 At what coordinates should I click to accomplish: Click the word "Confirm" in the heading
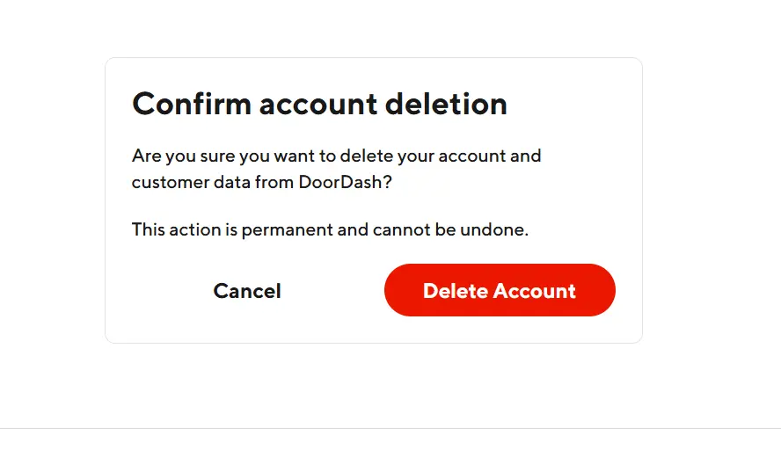click(191, 104)
